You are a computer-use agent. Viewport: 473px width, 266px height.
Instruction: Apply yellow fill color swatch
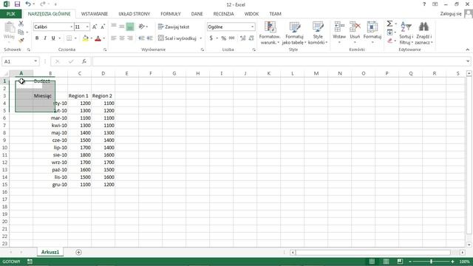(x=86, y=38)
